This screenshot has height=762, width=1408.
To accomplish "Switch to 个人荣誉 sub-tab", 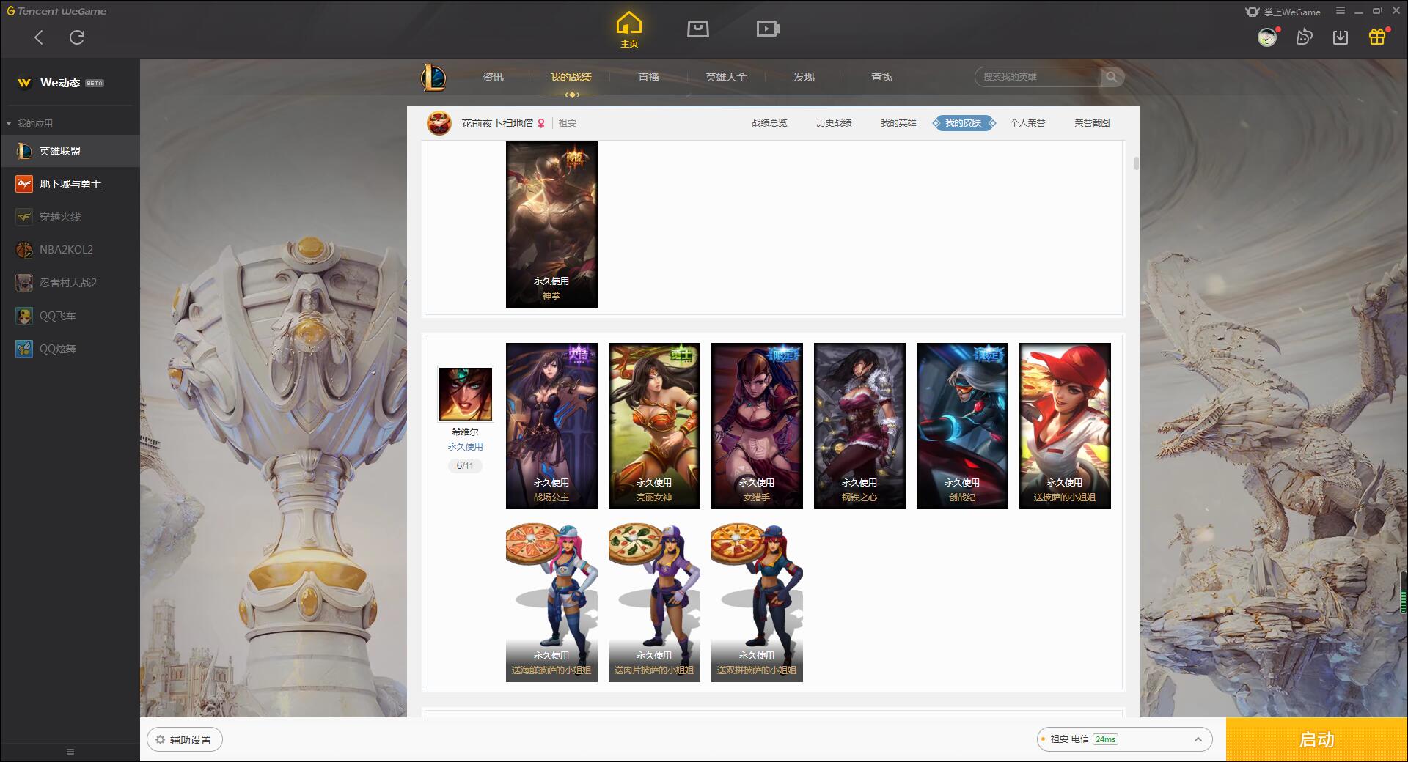I will tap(1027, 123).
